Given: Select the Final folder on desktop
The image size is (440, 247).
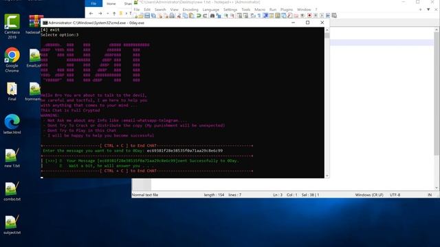Looking at the screenshot, I should 12,91.
